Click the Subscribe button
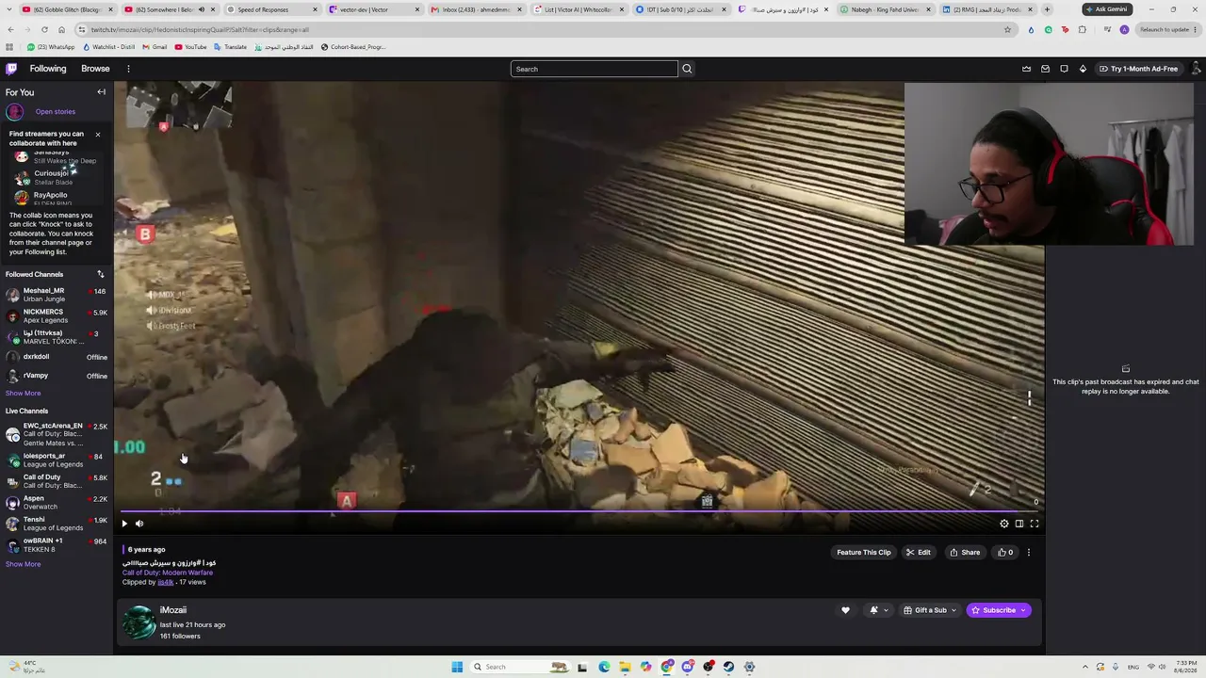The image size is (1206, 678). 999,610
